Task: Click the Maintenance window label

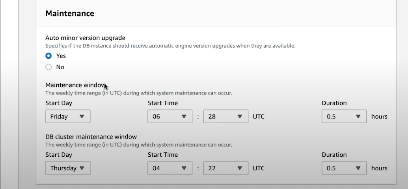Action: pos(75,85)
